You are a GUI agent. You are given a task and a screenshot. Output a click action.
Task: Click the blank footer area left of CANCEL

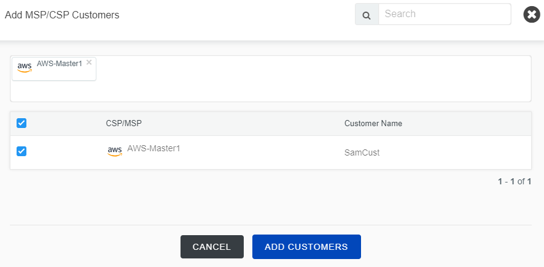tap(92, 246)
